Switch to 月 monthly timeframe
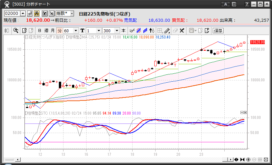Screen dimensions: 272x165 click(53, 31)
